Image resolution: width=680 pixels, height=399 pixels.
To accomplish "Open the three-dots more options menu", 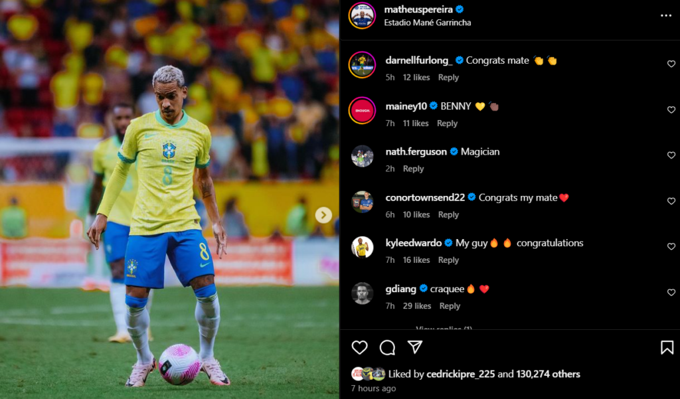I will click(666, 16).
